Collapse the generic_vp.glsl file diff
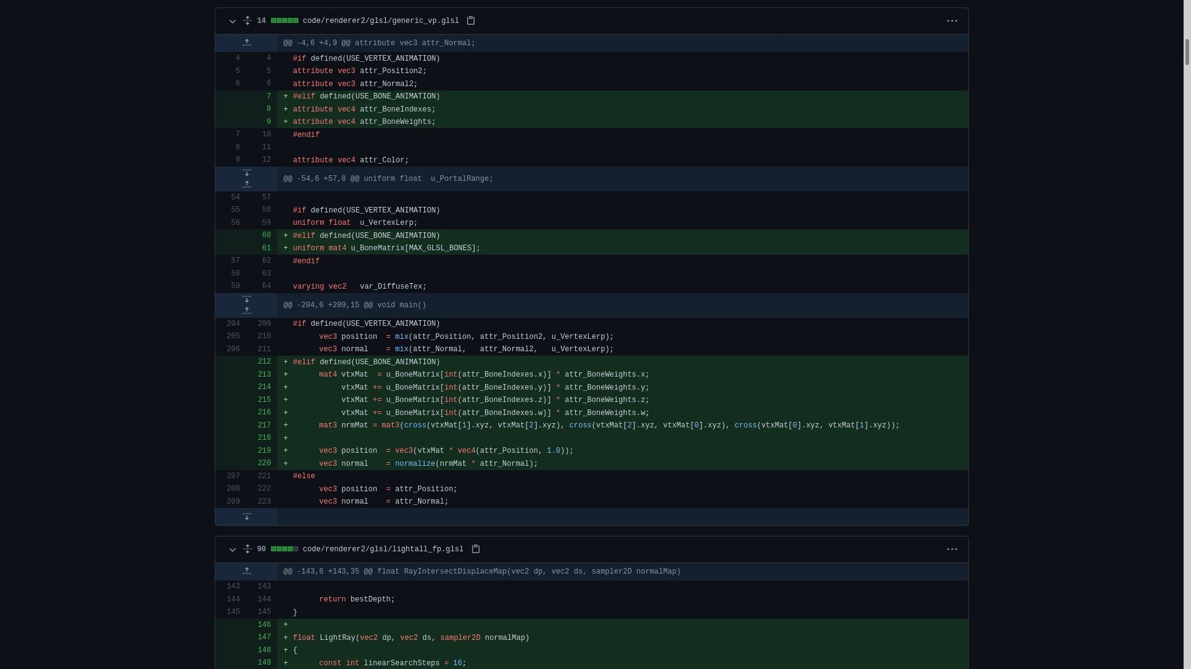Viewport: 1191px width, 669px height. [x=233, y=21]
